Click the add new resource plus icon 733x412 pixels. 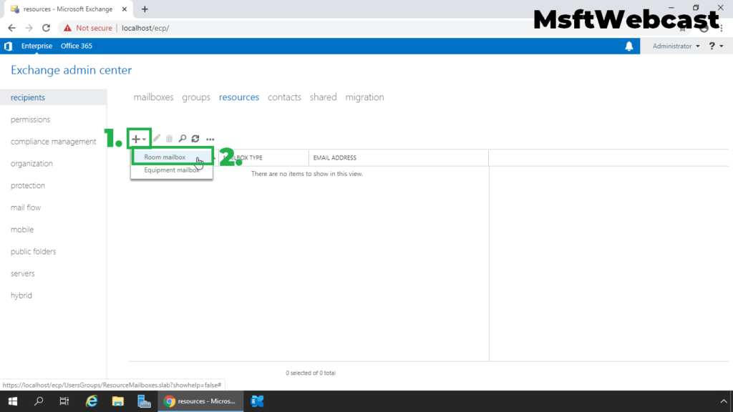tap(136, 139)
